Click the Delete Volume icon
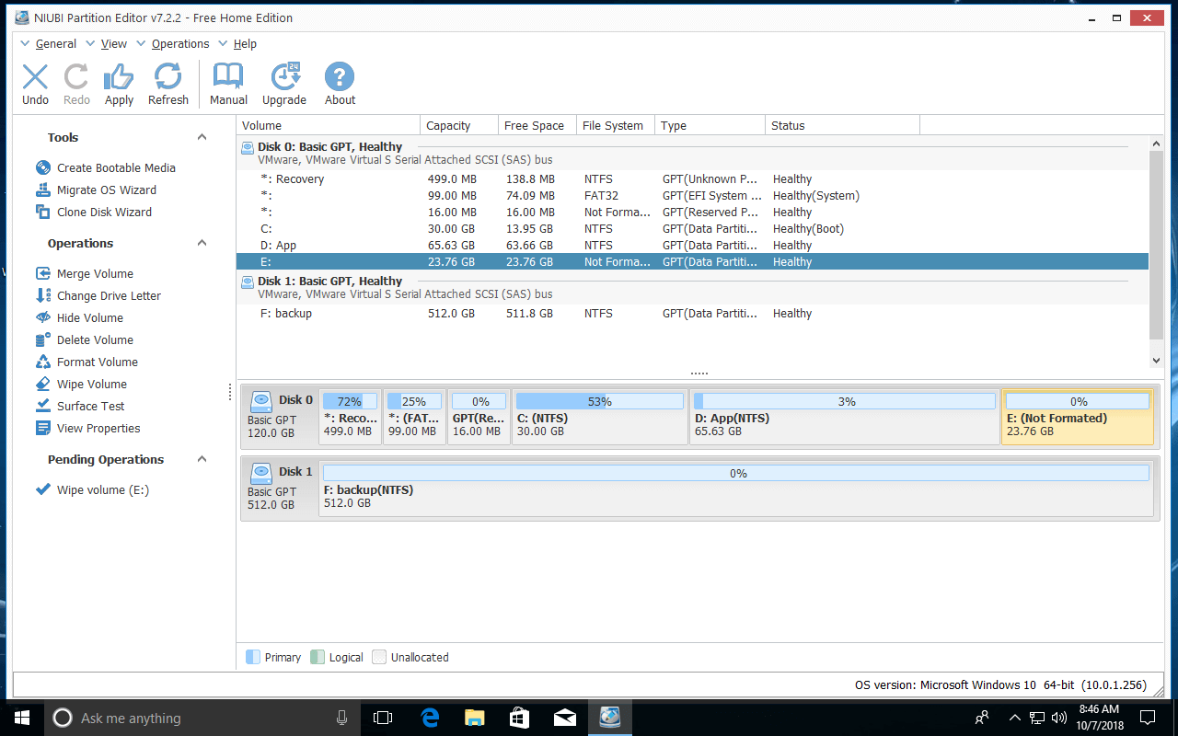This screenshot has height=736, width=1178. (42, 339)
